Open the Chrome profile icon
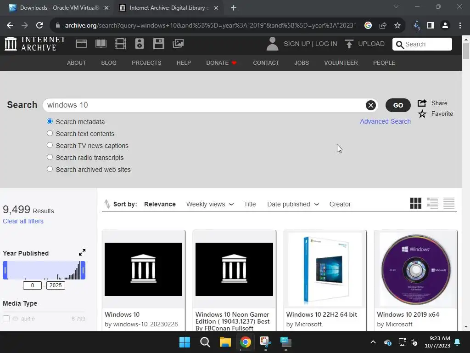Screen dimensions: 470x353 pyautogui.click(x=445, y=26)
